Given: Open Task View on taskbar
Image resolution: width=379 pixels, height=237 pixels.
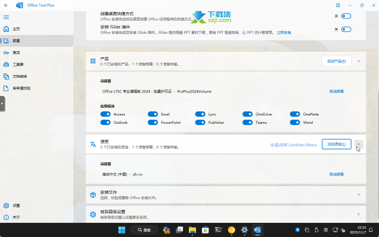Looking at the screenshot, I should point(179,230).
